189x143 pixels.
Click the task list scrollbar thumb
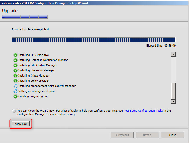(x=174, y=91)
